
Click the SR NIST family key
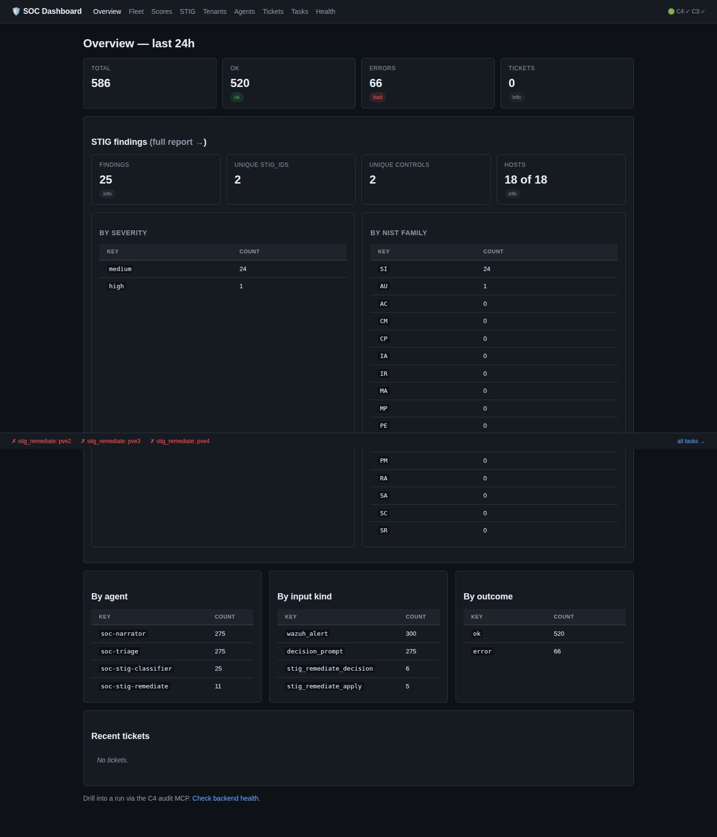(384, 531)
